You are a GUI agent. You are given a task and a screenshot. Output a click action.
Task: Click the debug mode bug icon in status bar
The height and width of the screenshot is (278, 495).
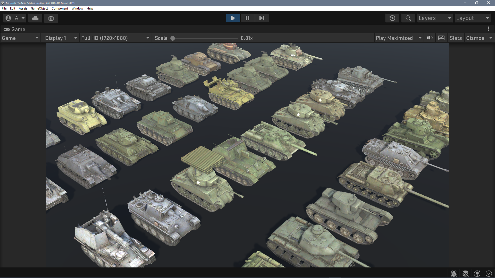click(x=454, y=273)
